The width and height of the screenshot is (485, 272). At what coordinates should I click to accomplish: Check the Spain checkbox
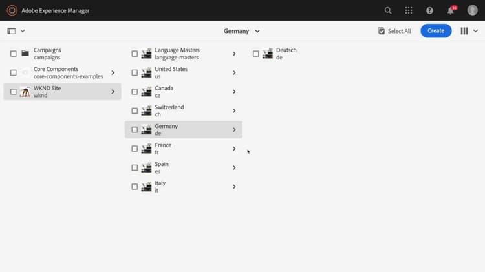coord(135,168)
